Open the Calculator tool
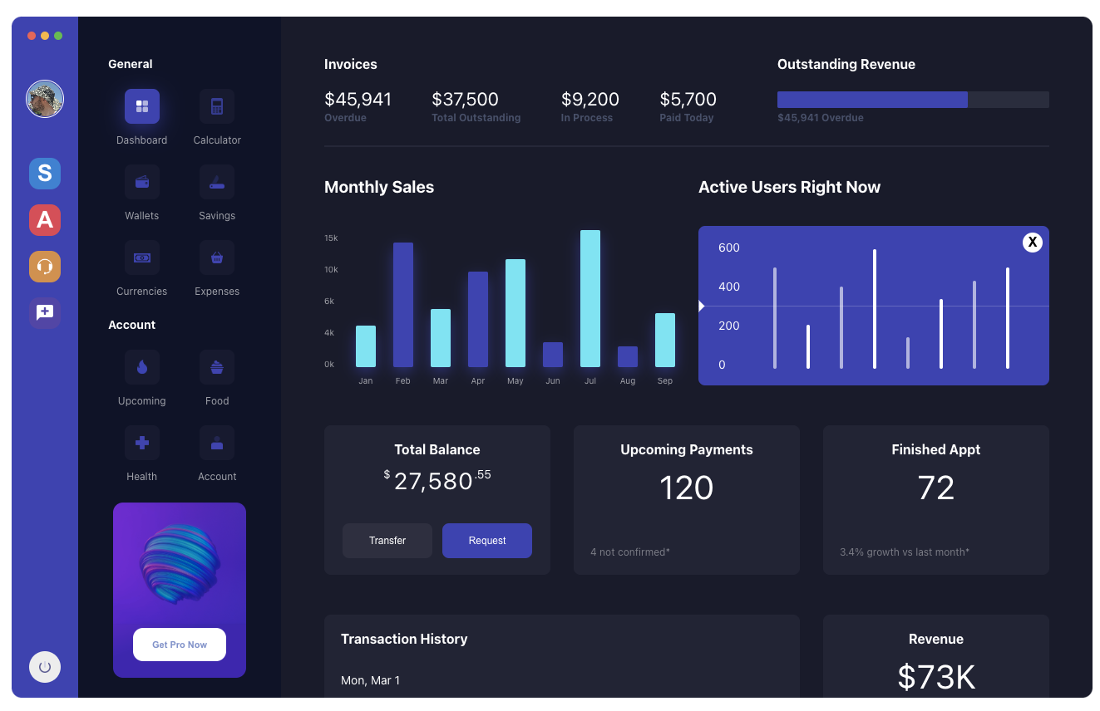1100x711 pixels. (216, 105)
